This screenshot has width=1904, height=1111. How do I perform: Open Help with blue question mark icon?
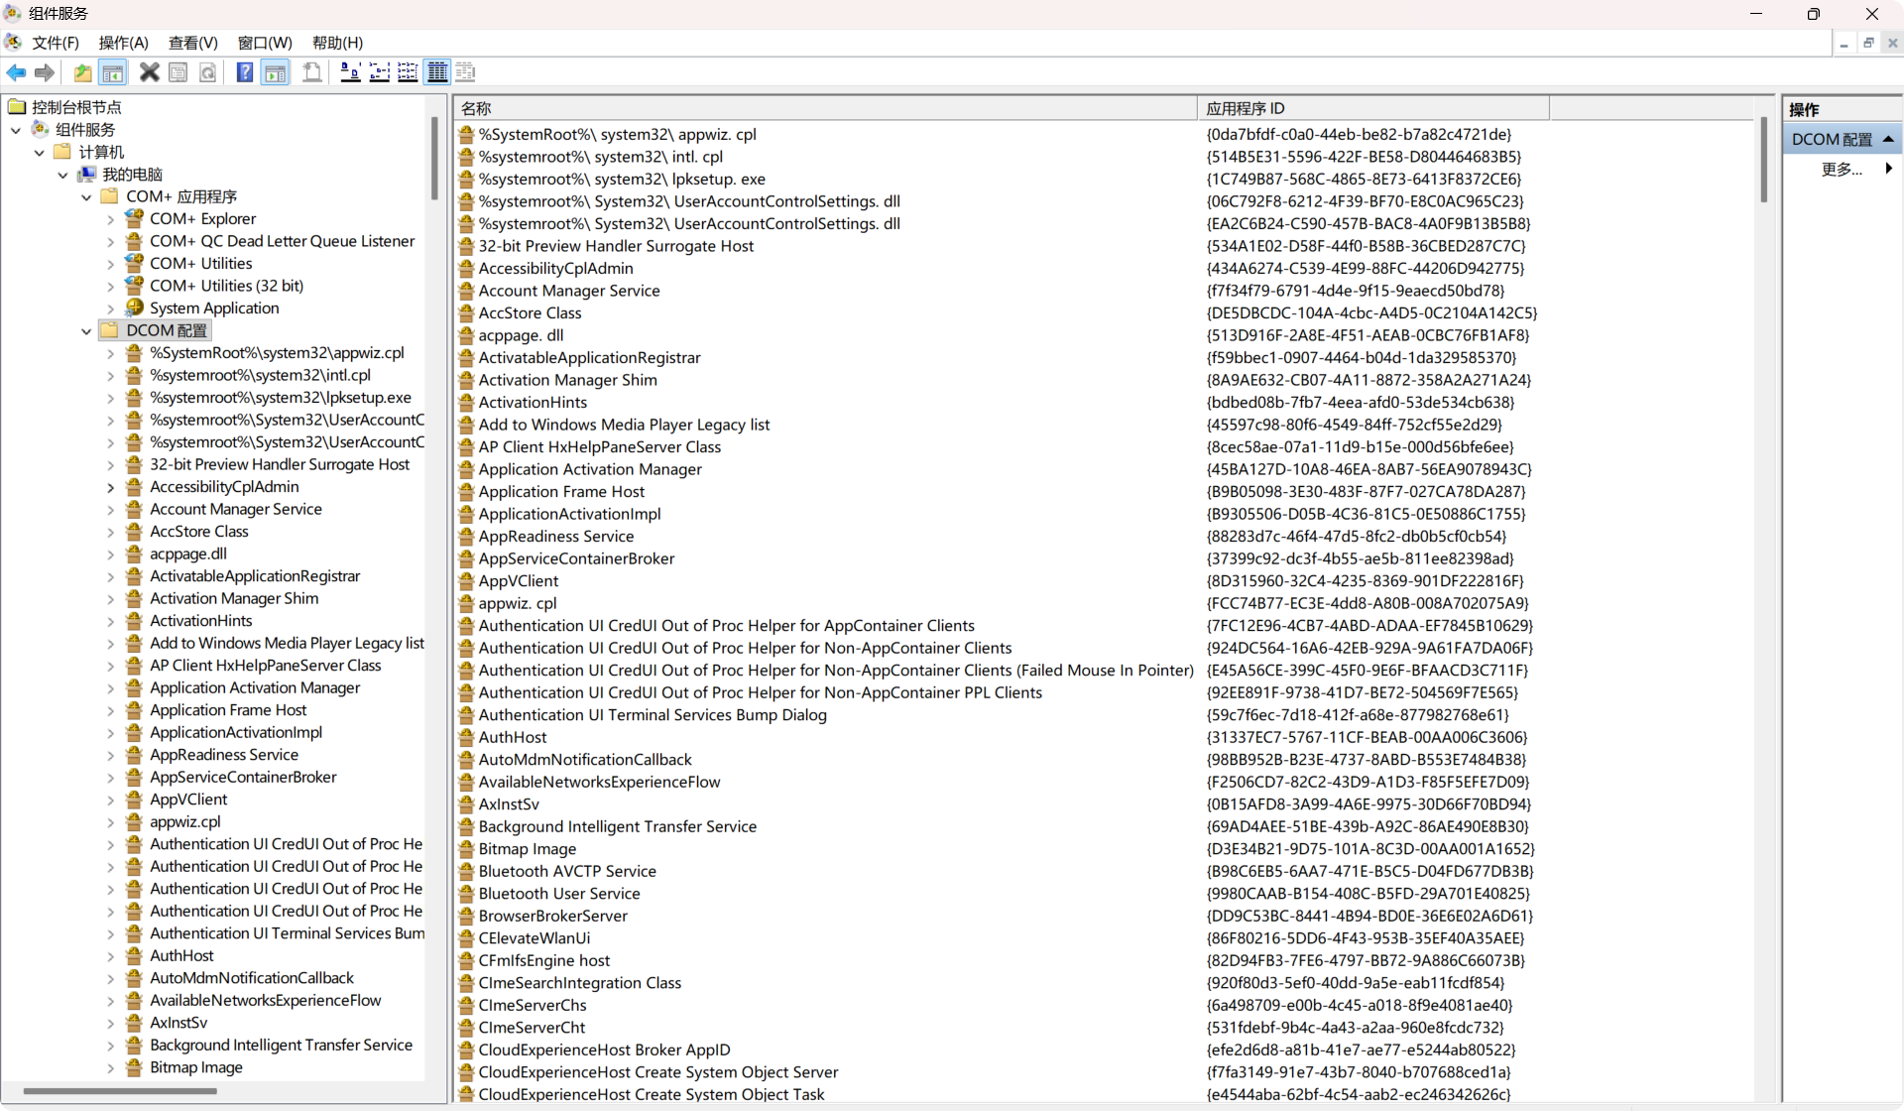[x=244, y=72]
